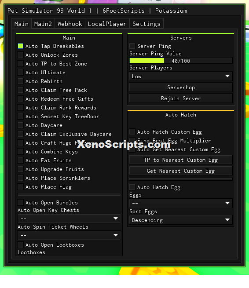Check Auto Secret Key TreeDoor
The width and height of the screenshot is (249, 288).
click(x=20, y=117)
